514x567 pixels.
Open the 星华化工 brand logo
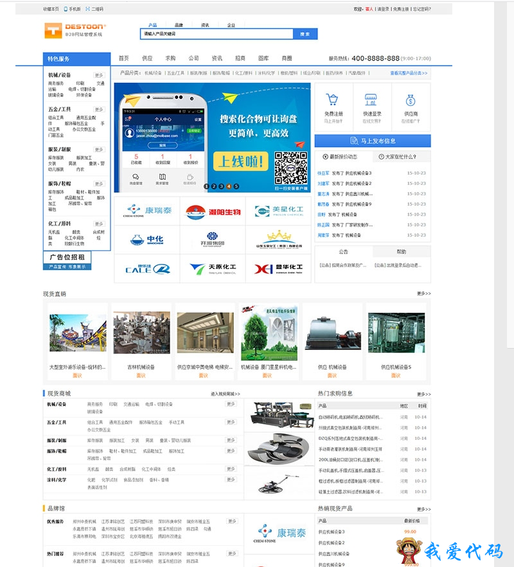278,268
